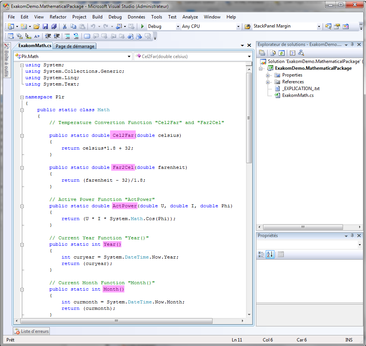
Task: Open the Refactor menu
Action: (58, 17)
